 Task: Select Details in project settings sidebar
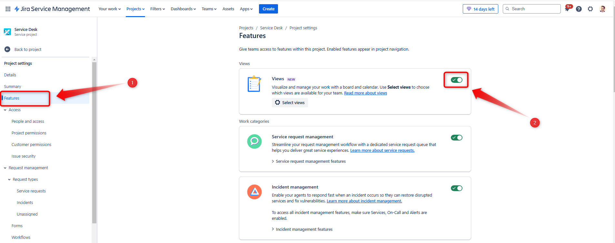pos(10,75)
